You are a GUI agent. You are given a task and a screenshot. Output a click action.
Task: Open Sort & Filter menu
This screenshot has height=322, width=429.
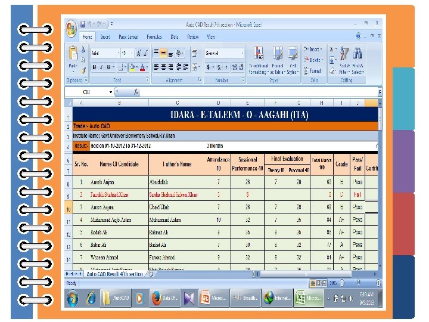pos(345,60)
